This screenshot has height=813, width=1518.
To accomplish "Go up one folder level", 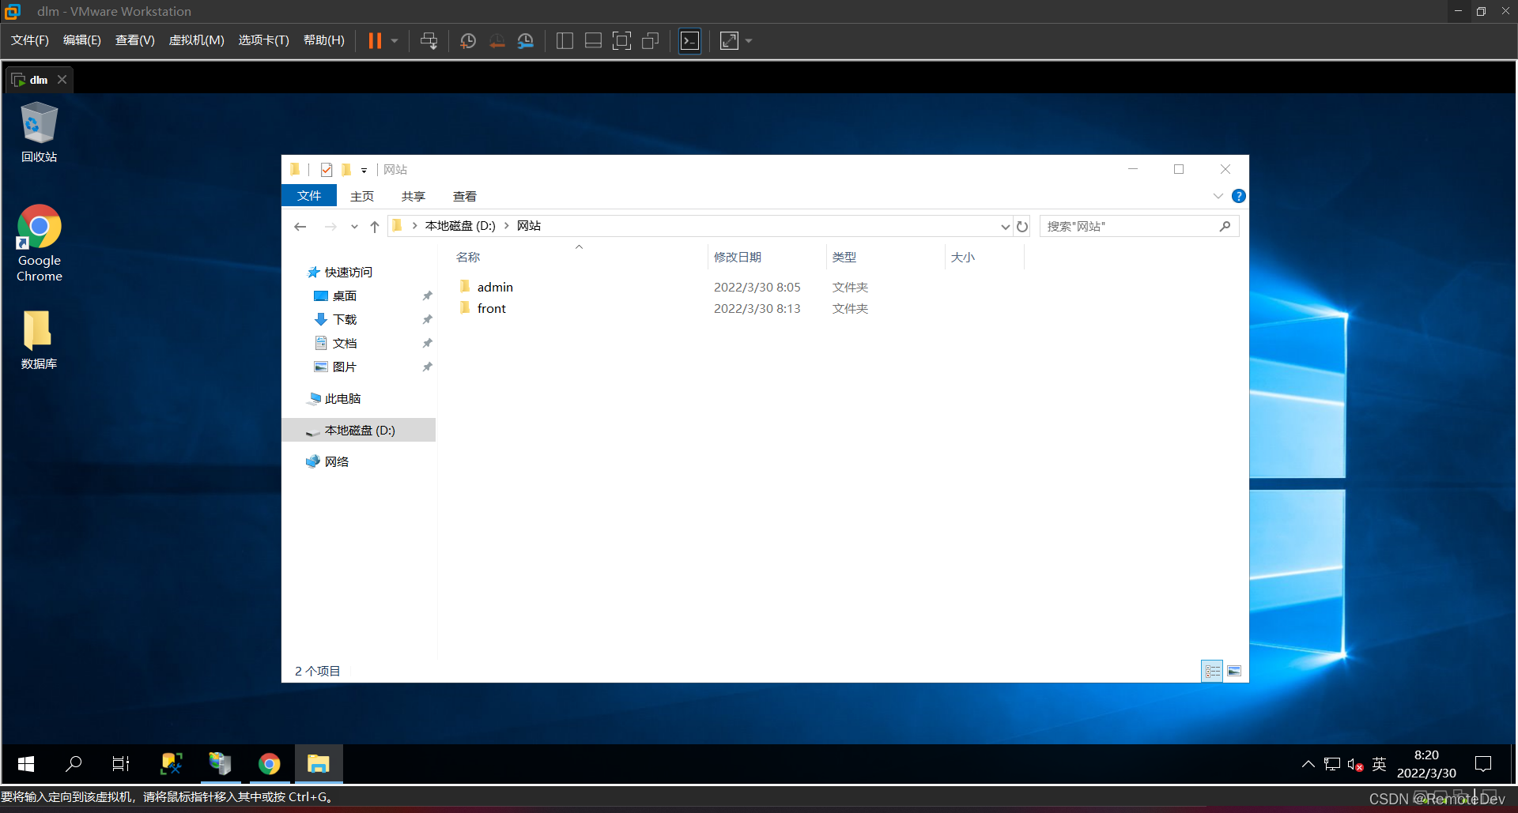I will coord(375,227).
